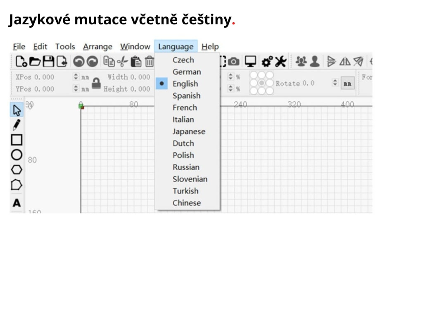Select the top-left anchor point radio
The width and height of the screenshot is (423, 317).
254,75
